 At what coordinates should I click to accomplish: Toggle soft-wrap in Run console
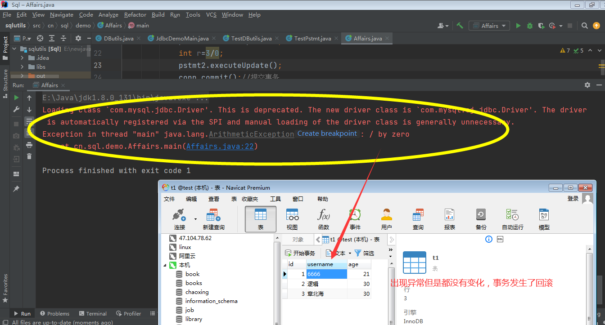pos(29,121)
